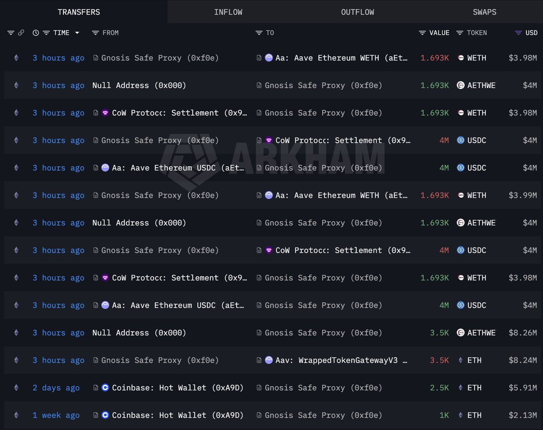543x430 pixels.
Task: Open the TOKEN column filter
Action: tap(460, 33)
